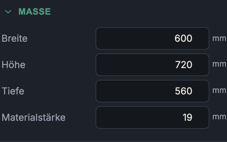The width and height of the screenshot is (227, 142).
Task: Click the MASSE section header title
Action: pos(35,12)
